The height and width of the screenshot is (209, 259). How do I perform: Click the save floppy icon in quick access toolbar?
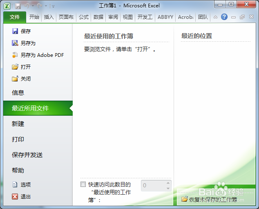[18, 6]
